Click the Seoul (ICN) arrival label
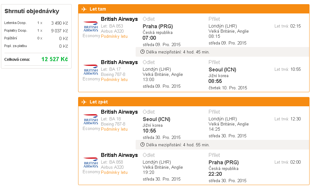Viewport: 315px width, 186px height. [x=222, y=69]
